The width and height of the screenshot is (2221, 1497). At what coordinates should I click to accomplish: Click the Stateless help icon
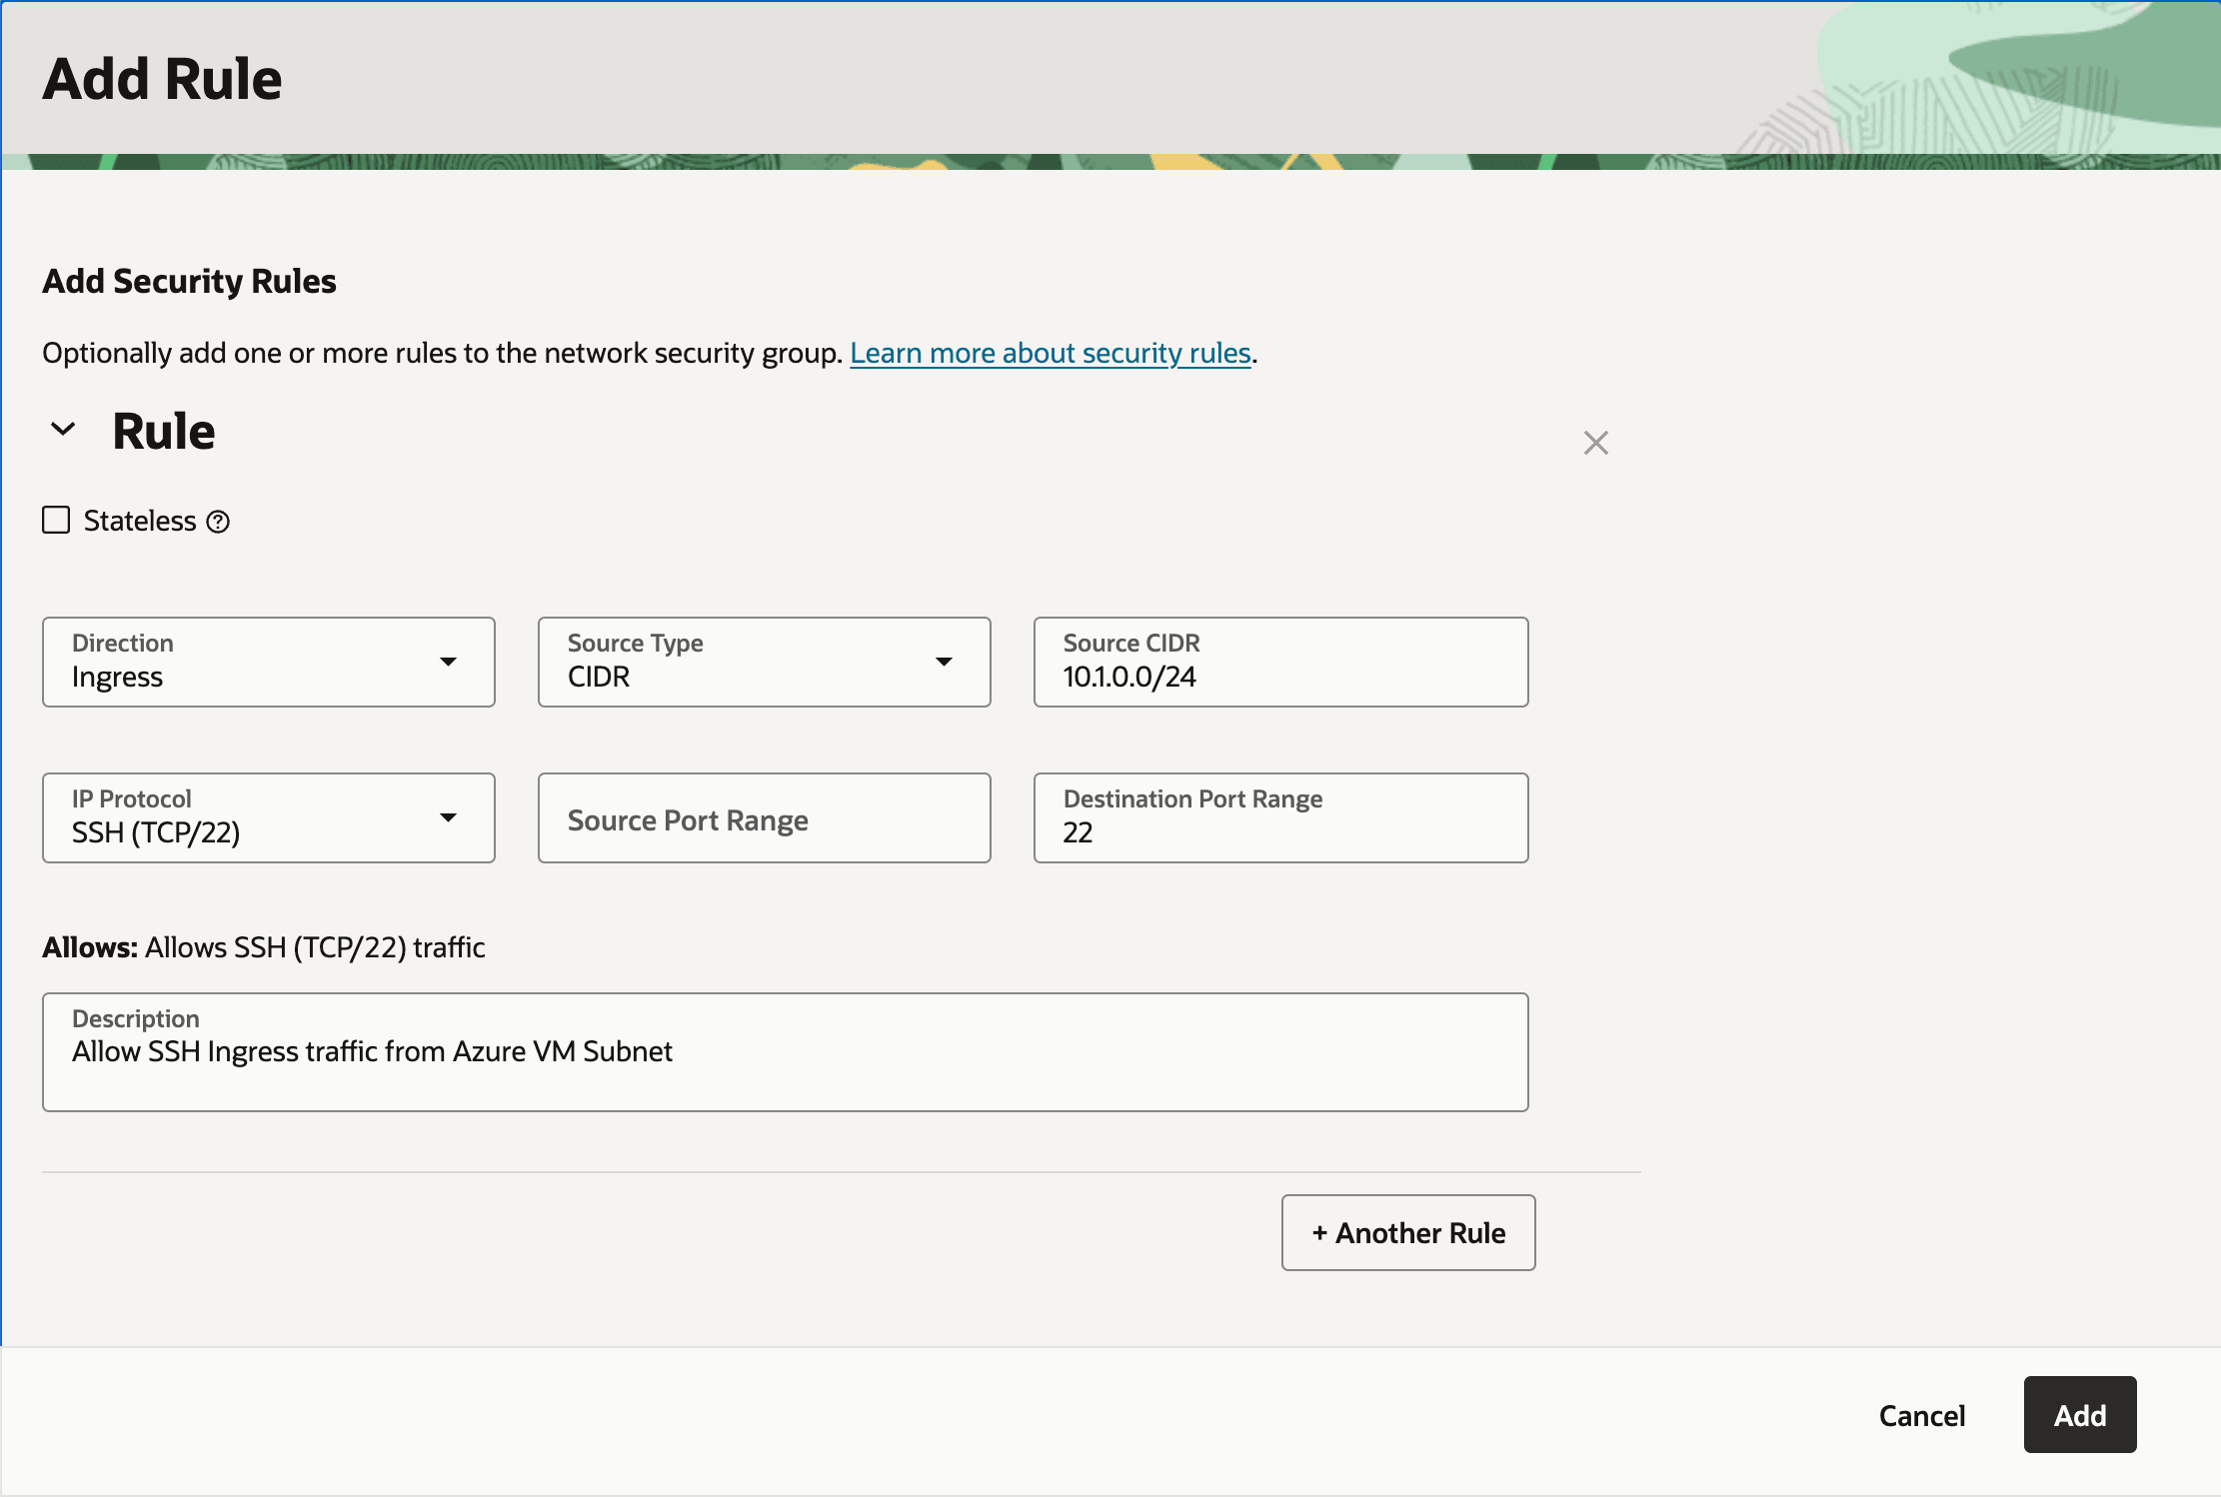(x=218, y=521)
